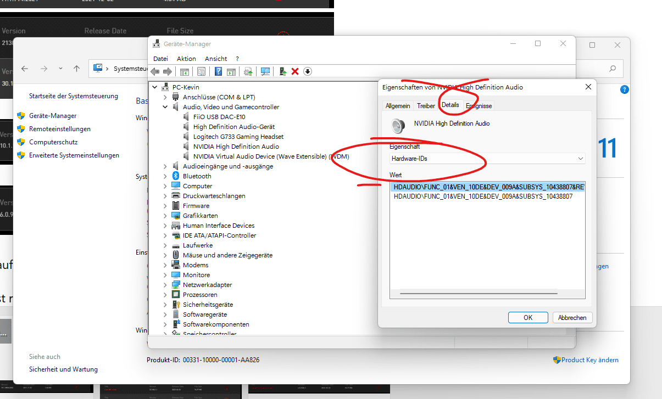
Task: Click the red X Uninstall device icon
Action: click(x=295, y=71)
